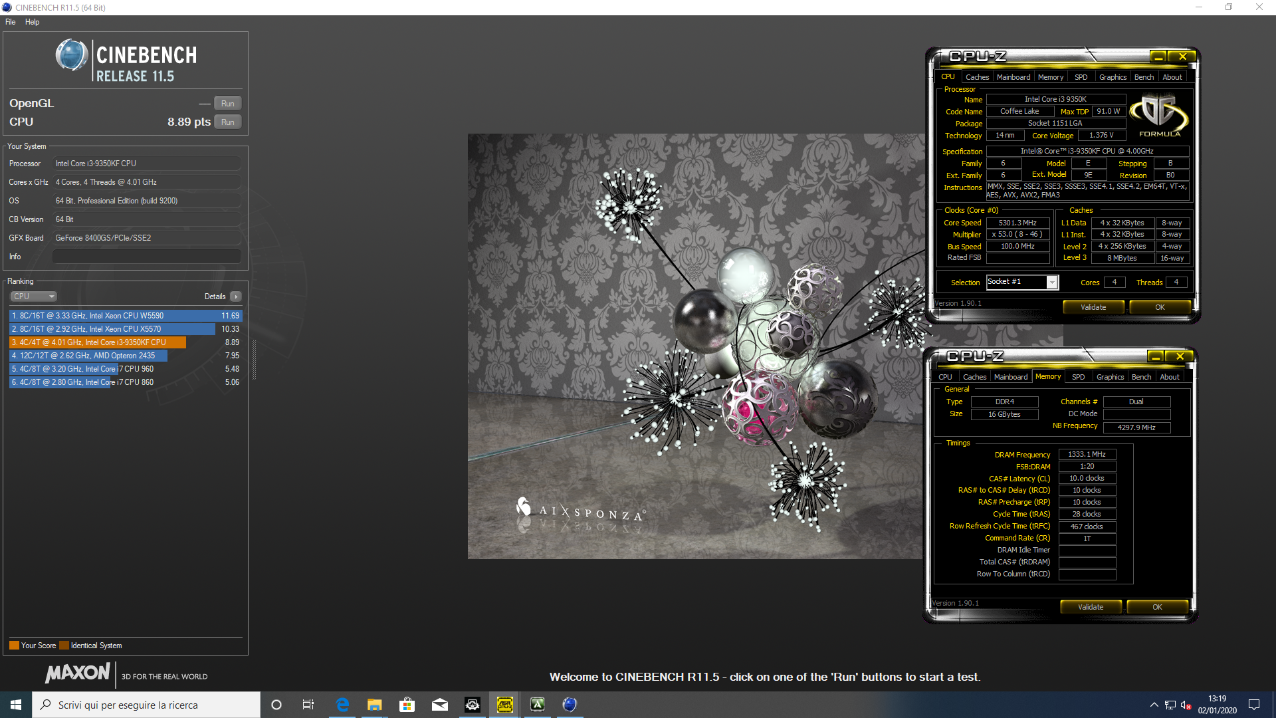Open the Windows Start menu
1276x718 pixels.
(x=16, y=705)
